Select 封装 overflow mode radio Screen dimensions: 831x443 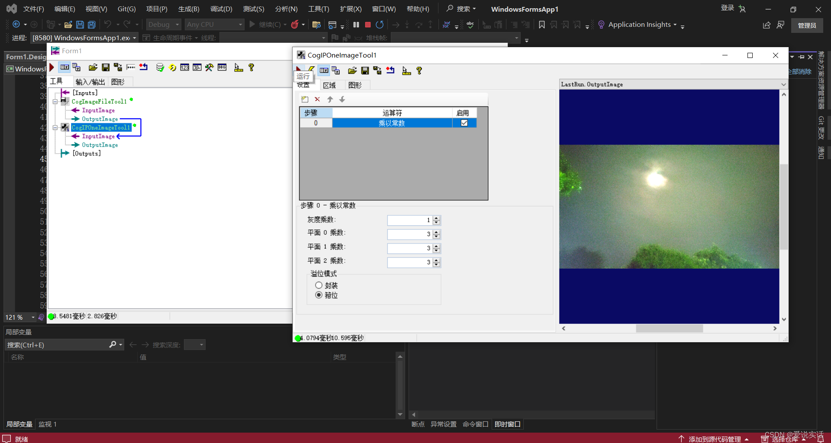tap(319, 285)
